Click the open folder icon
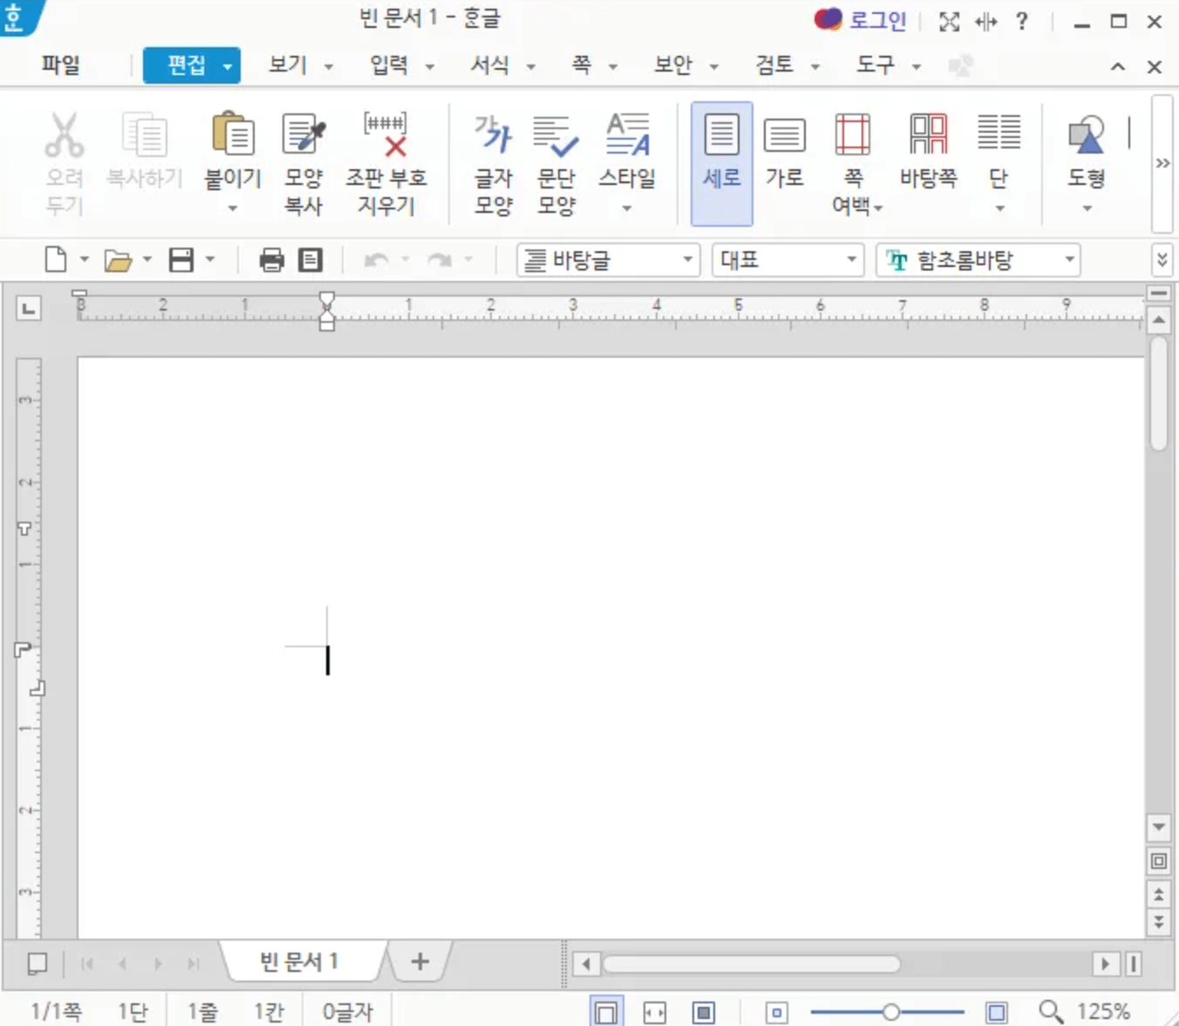This screenshot has width=1179, height=1026. tap(118, 260)
